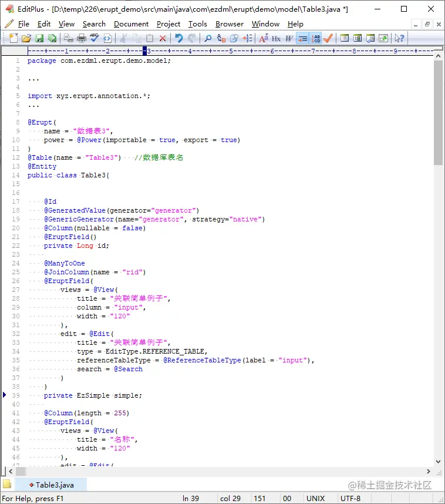The width and height of the screenshot is (445, 504).
Task: Toggle the Line Number display icon
Action: 315,38
